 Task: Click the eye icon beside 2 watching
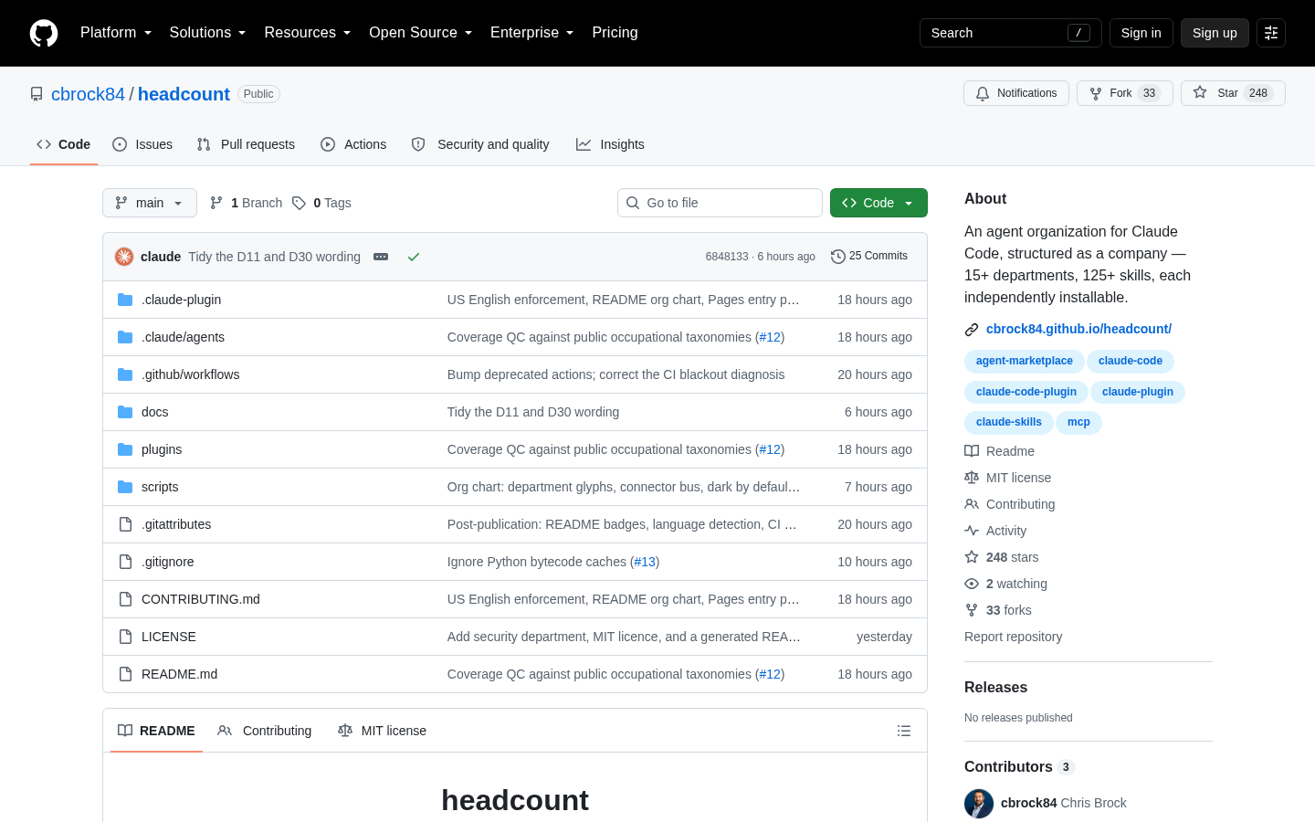(x=972, y=584)
